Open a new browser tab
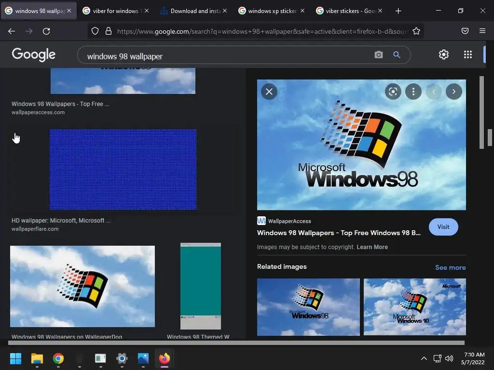Viewport: 494px width, 370px height. pyautogui.click(x=398, y=11)
